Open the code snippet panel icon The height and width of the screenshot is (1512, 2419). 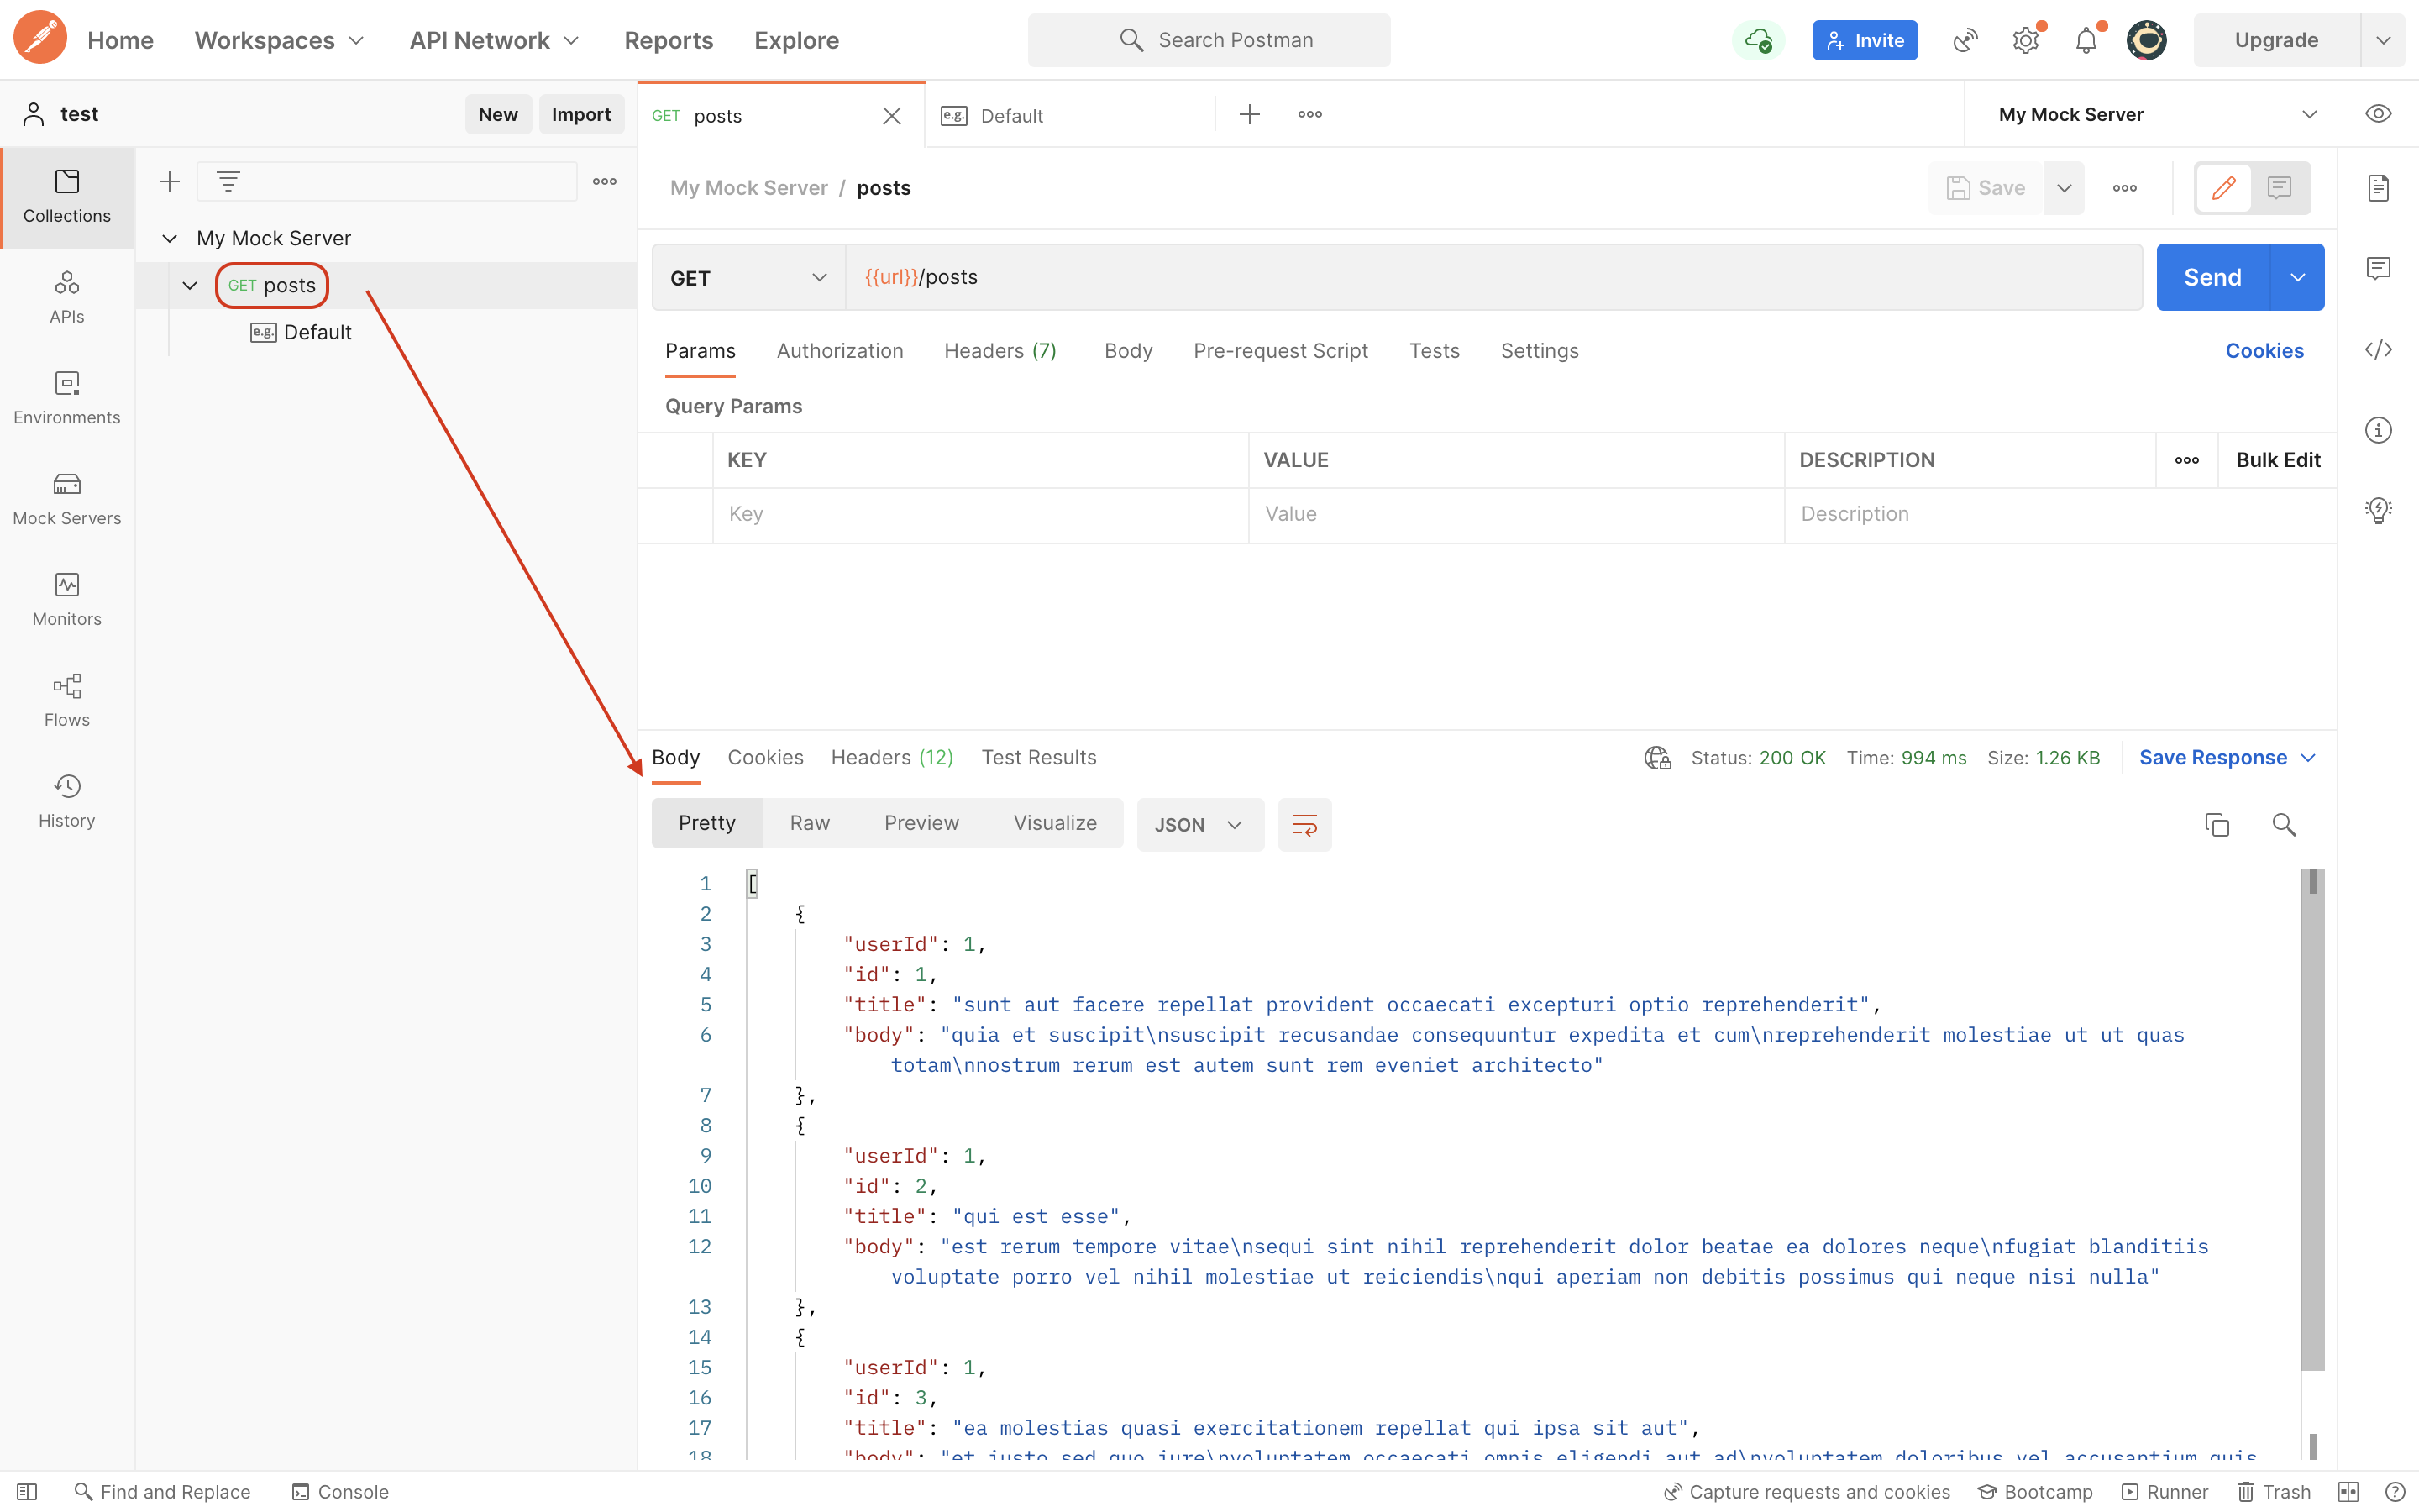pos(2378,349)
